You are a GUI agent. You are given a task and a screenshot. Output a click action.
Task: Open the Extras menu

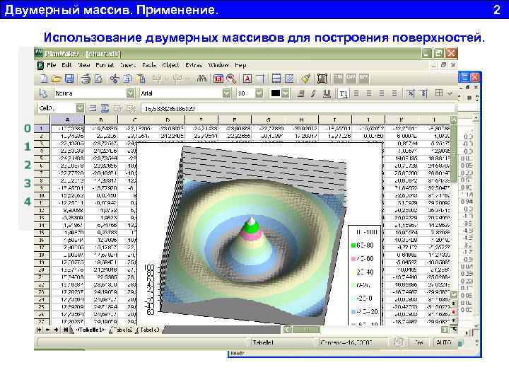click(x=194, y=65)
